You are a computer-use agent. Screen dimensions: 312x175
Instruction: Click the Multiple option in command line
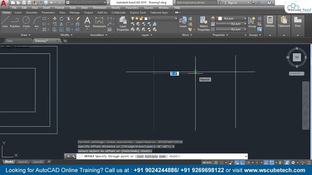click(x=151, y=157)
